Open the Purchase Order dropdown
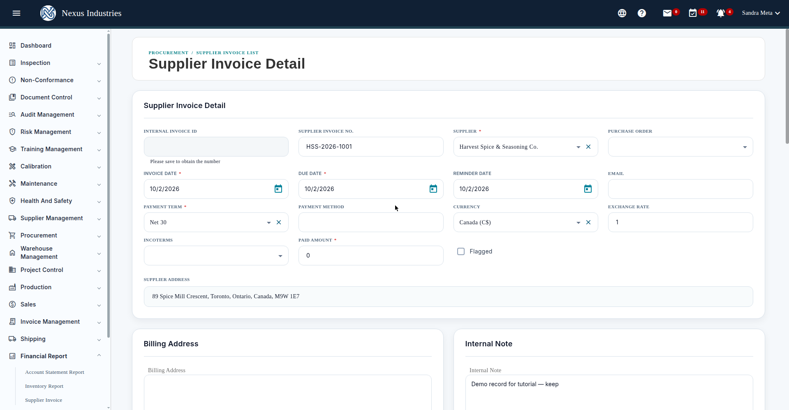789x410 pixels. click(680, 147)
